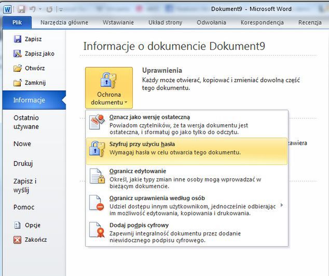Screen dimensions: 329x276
Task: Click the Uprawnienia heading text
Action: (162, 70)
